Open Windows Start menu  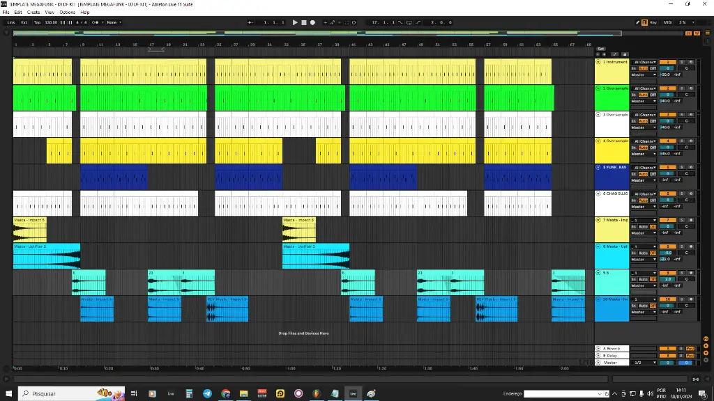8,394
